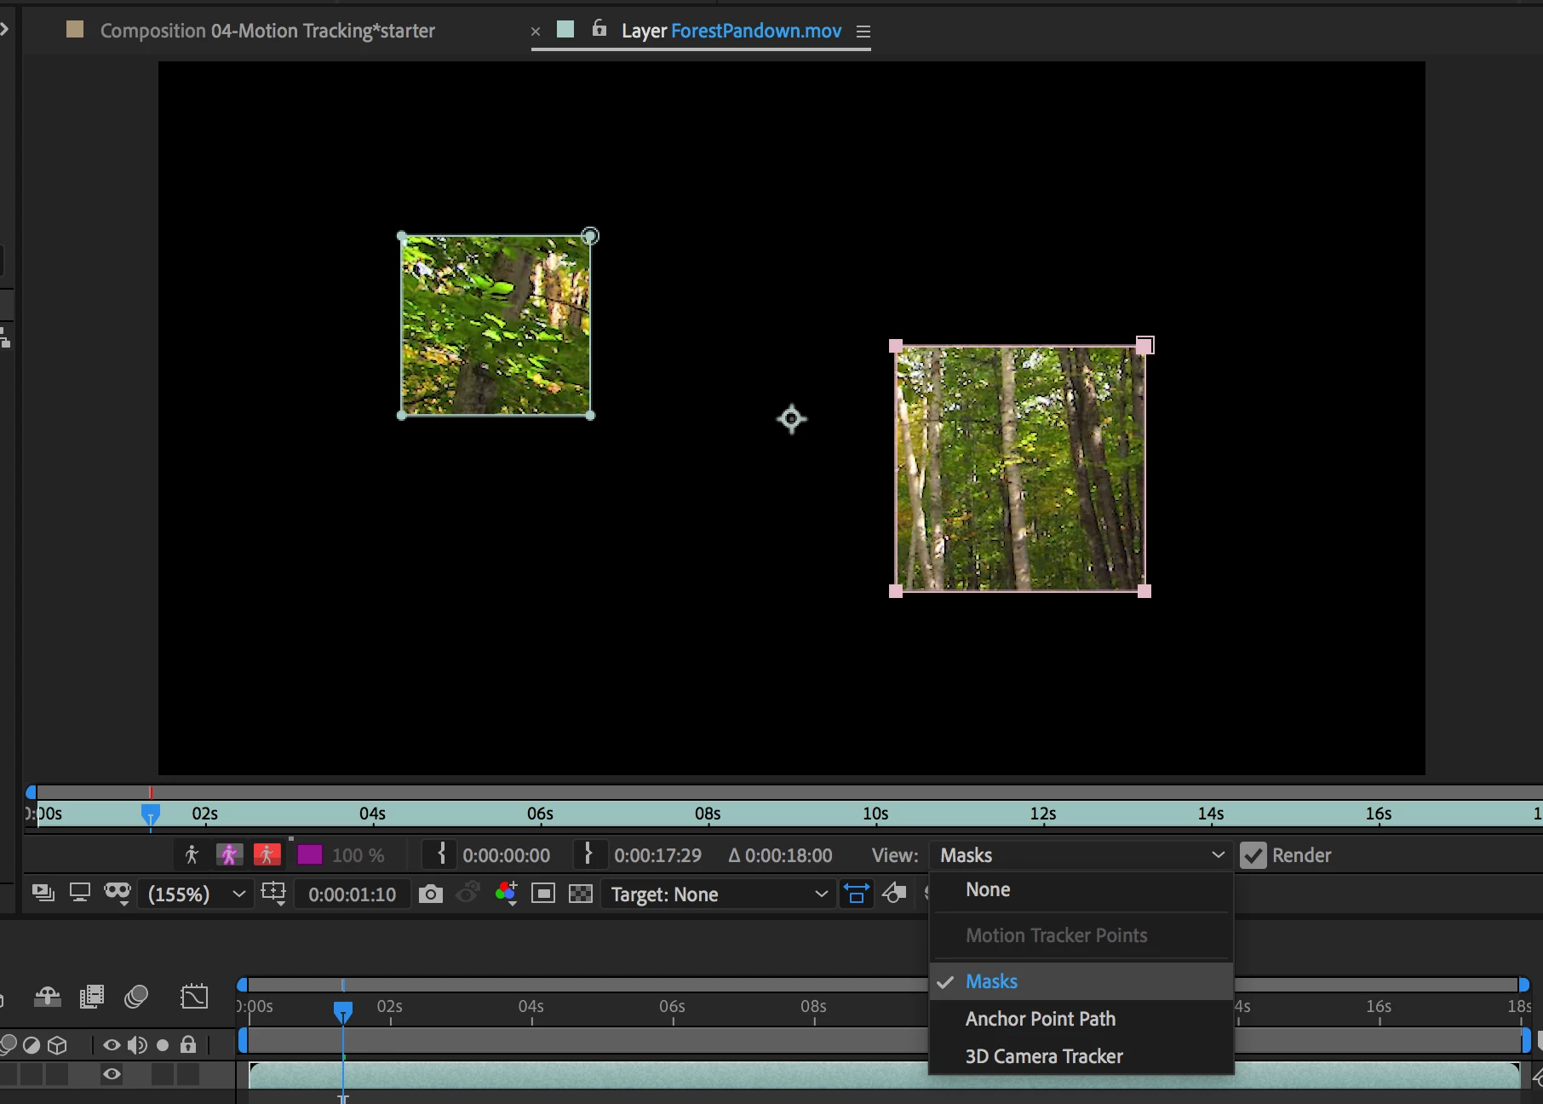Toggle the transparency grid checkerboard icon
This screenshot has height=1104, width=1543.
[581, 894]
